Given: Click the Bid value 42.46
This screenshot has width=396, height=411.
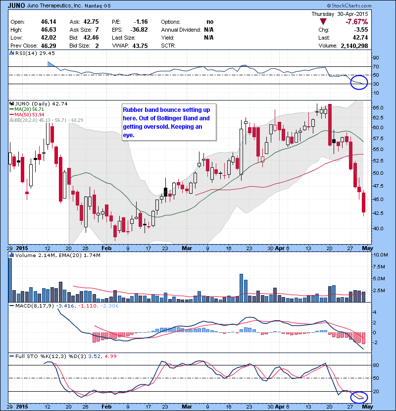Looking at the screenshot, I should (91, 38).
